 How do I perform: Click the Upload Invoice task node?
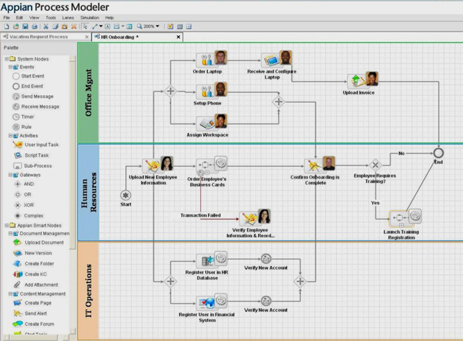(362, 80)
